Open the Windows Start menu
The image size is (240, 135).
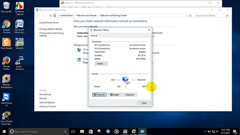[x=4, y=132]
